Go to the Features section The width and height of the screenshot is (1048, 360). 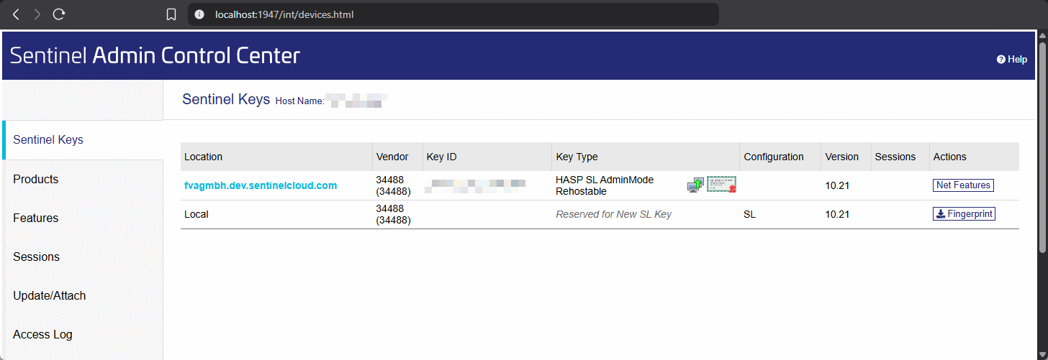tap(36, 218)
